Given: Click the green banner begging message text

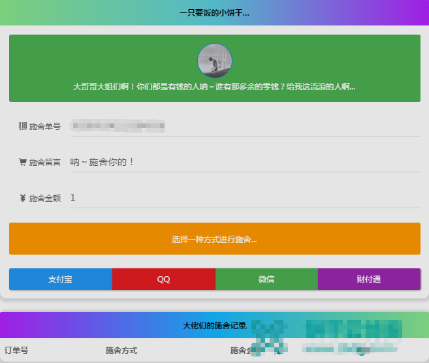Looking at the screenshot, I should point(214,87).
